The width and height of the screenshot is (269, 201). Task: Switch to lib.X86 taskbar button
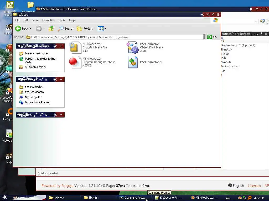[99, 198]
